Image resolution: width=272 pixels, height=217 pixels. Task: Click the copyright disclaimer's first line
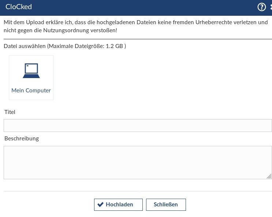click(x=135, y=22)
